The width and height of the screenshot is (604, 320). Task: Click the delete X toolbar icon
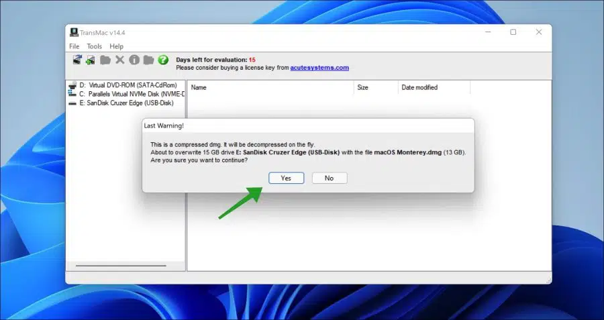pyautogui.click(x=120, y=60)
